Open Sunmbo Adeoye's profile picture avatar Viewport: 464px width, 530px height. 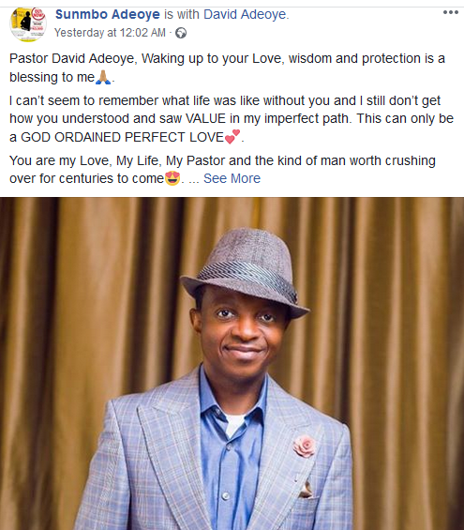coord(28,24)
